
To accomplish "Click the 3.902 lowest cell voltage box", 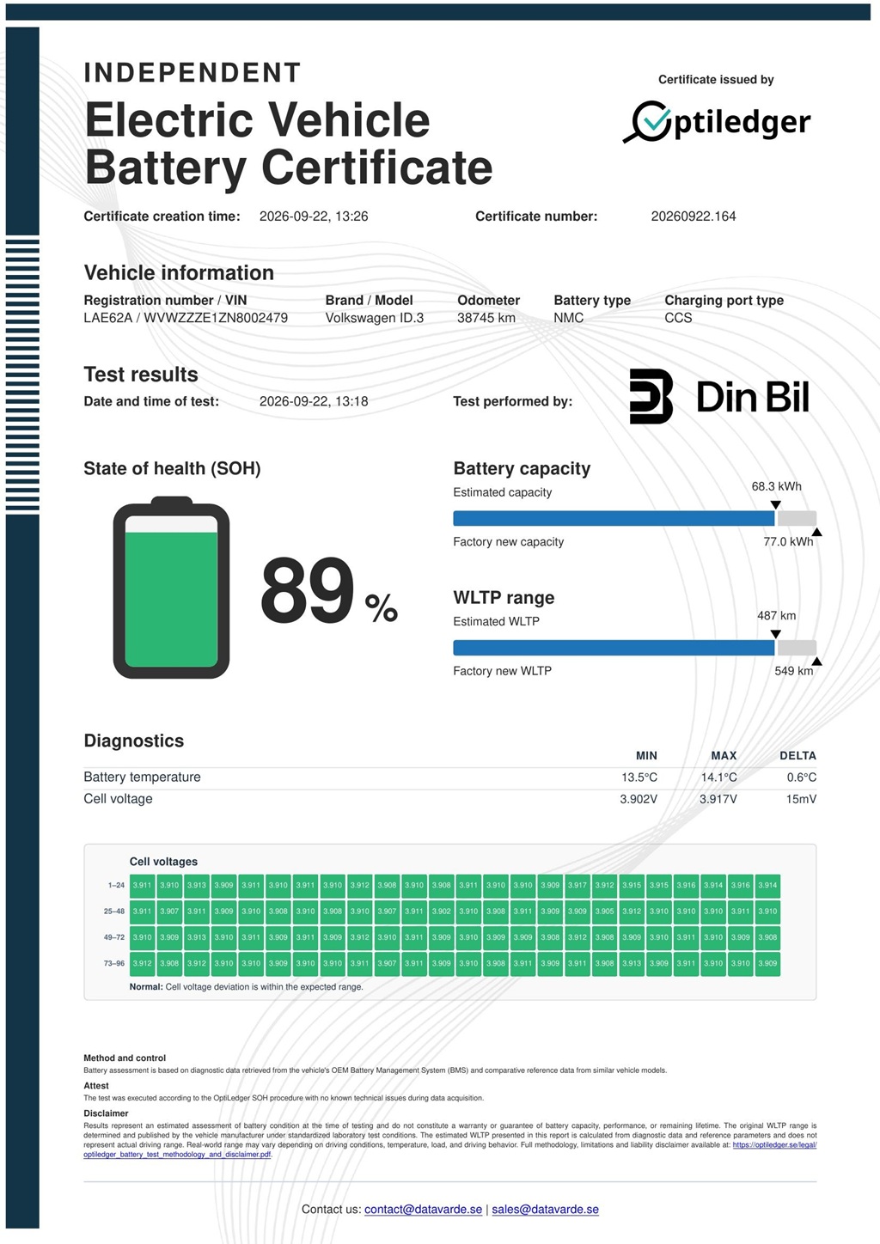I will pos(441,912).
